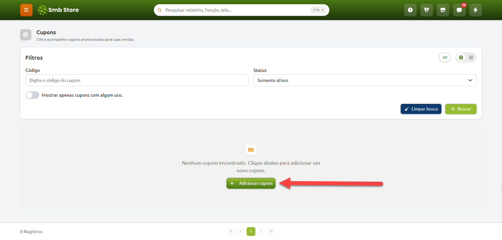Viewport: 502px width, 240px height.
Task: Open the 20 per page selector
Action: click(x=445, y=57)
